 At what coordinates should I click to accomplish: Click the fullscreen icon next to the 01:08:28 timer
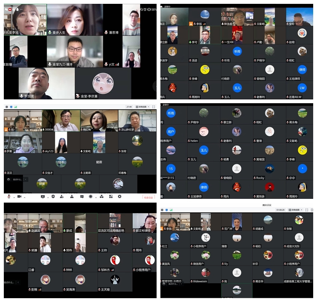coord(307,210)
